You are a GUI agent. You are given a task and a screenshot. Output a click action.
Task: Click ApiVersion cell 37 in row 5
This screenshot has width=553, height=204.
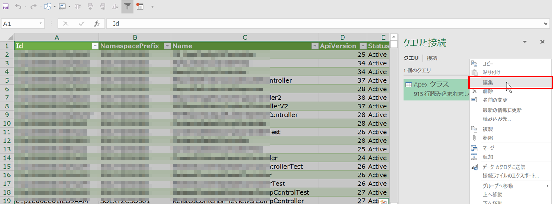click(343, 80)
